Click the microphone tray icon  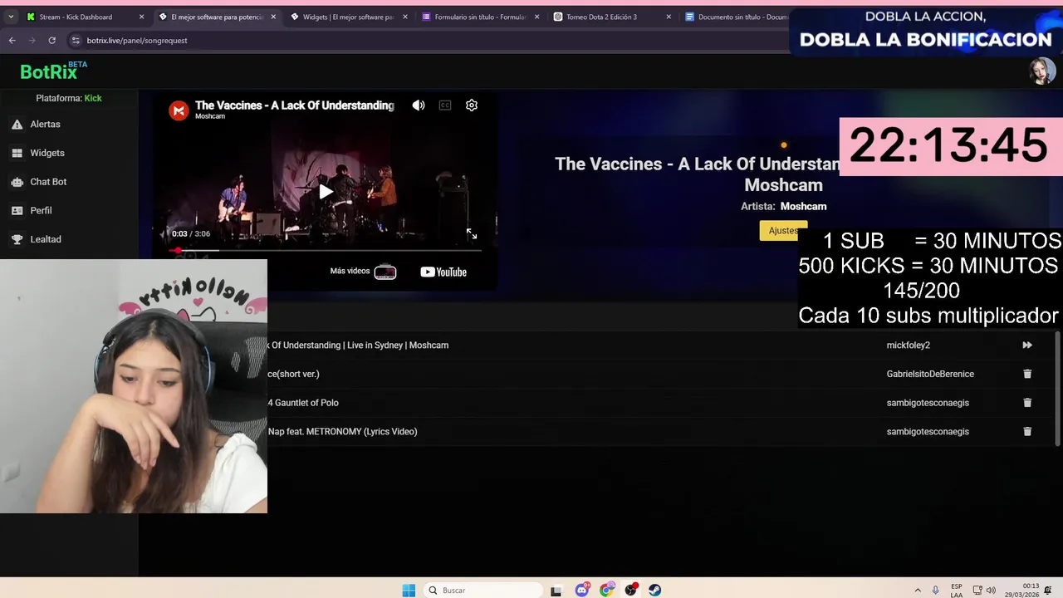[x=936, y=591]
